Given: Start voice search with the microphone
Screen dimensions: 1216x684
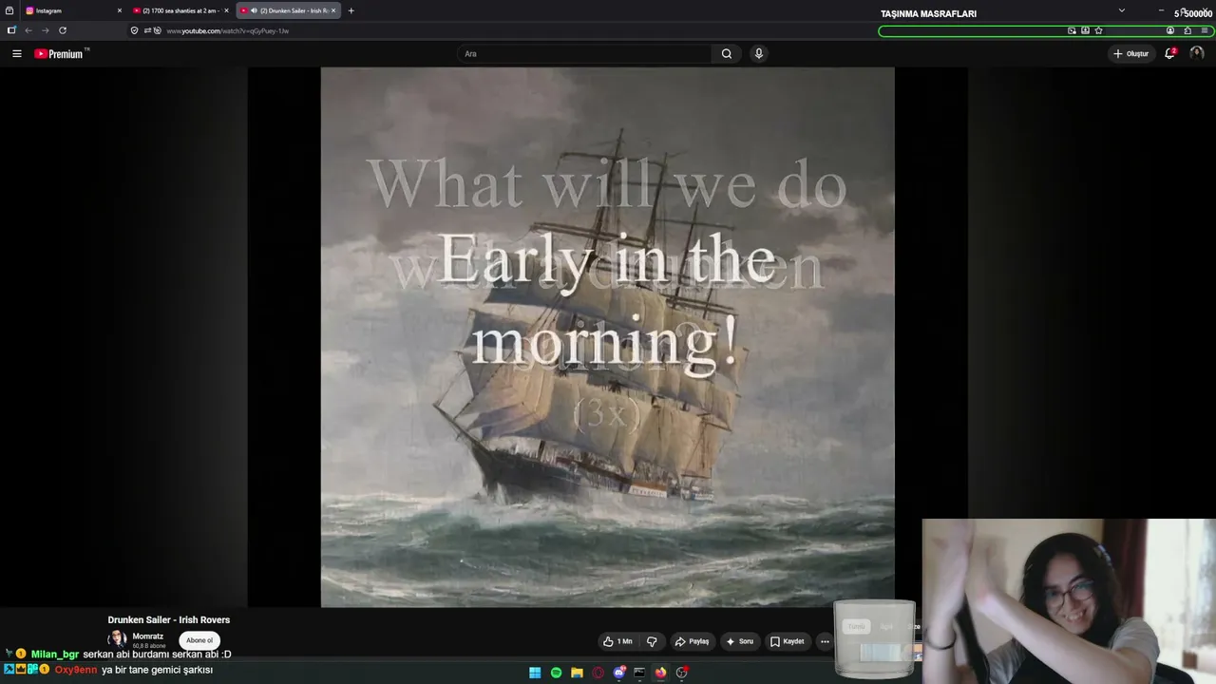Looking at the screenshot, I should tap(758, 54).
